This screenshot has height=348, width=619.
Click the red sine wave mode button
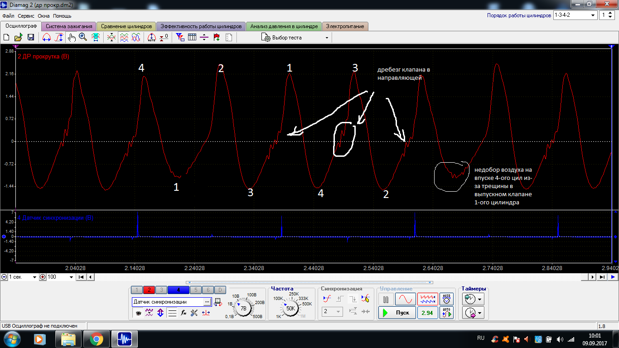[405, 299]
